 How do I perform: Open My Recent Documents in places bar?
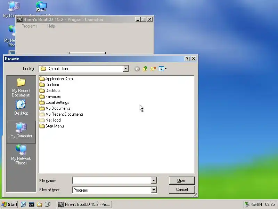coord(21,87)
